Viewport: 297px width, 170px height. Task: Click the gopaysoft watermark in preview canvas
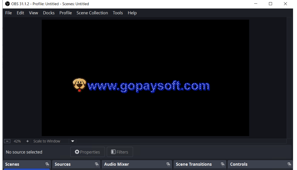141,86
